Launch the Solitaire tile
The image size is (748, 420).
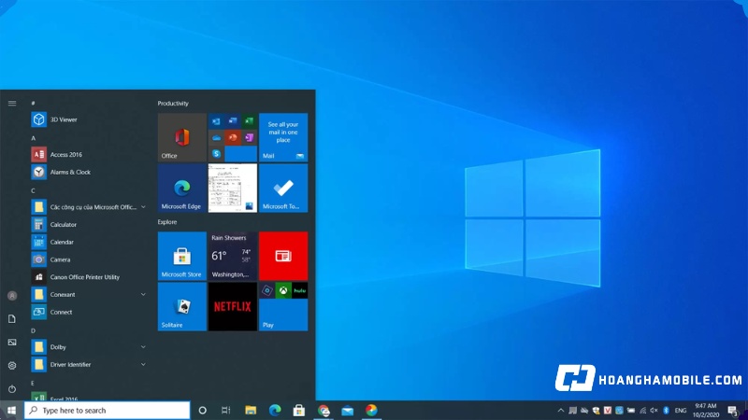tap(181, 307)
